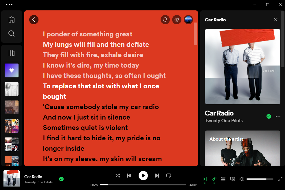The width and height of the screenshot is (285, 190).
Task: Open Twenty One Pilots artist link in panel
Action: (224, 121)
